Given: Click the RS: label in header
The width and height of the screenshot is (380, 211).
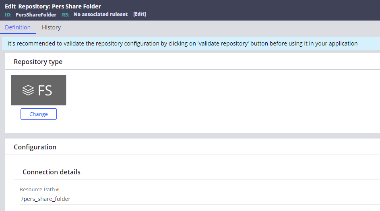Looking at the screenshot, I should point(66,14).
